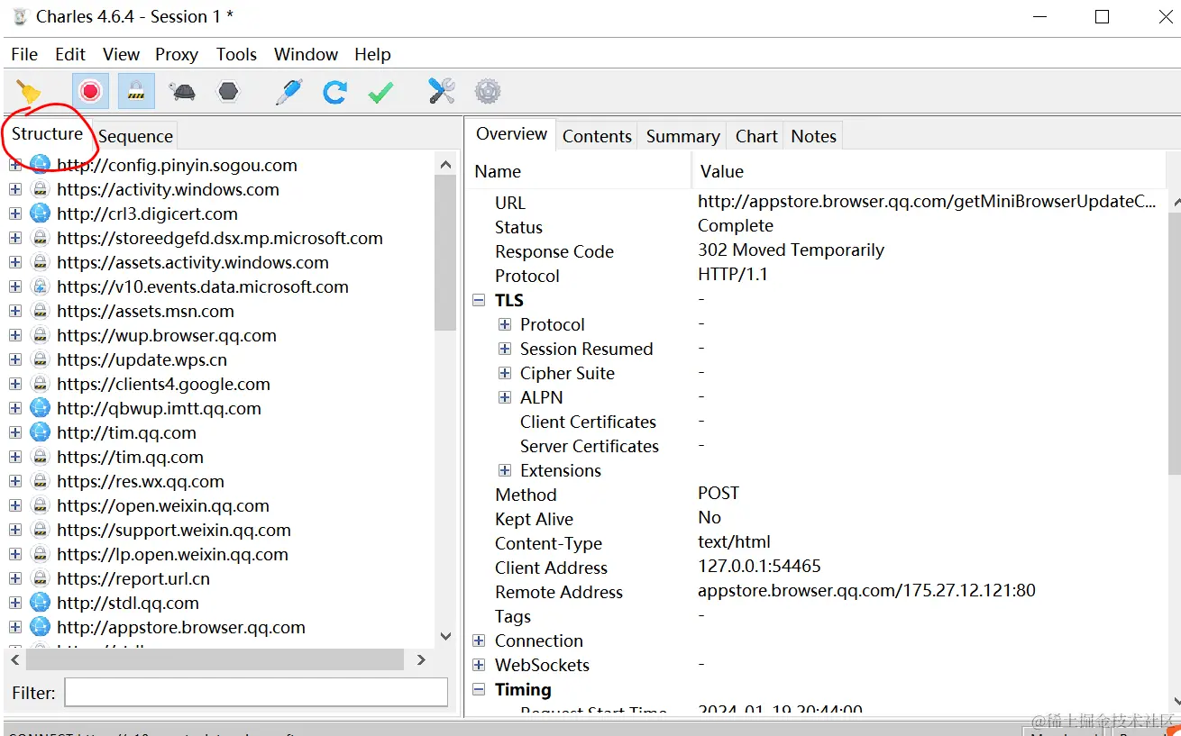Click the globe icon of config.pinyin.sogou.com
The image size is (1181, 736).
pyautogui.click(x=40, y=165)
